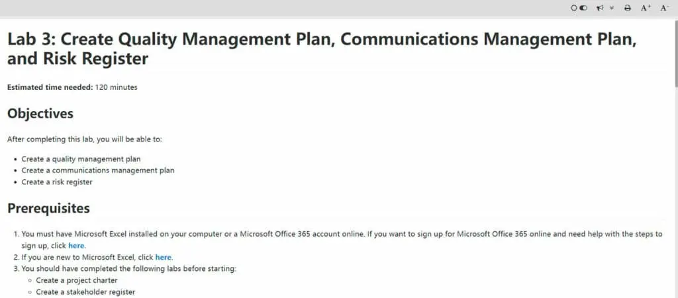Image resolution: width=678 pixels, height=298 pixels.
Task: Click 'Create a stakeholder register' sub-item
Action: click(85, 292)
